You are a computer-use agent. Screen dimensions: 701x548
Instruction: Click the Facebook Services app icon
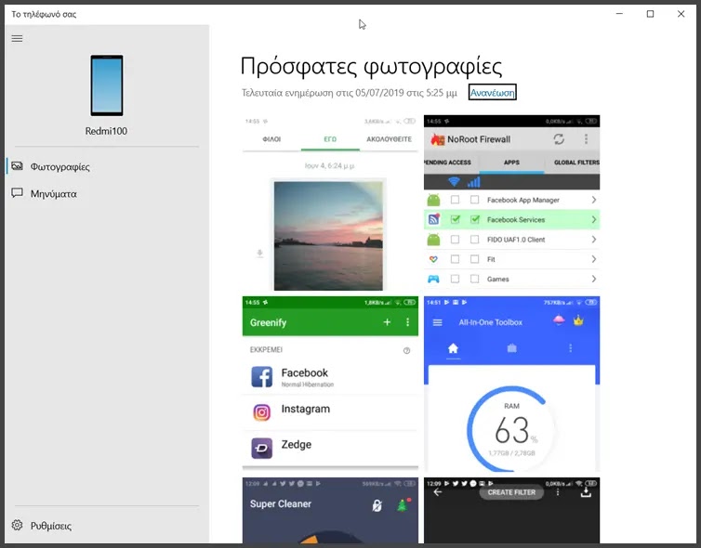[433, 219]
